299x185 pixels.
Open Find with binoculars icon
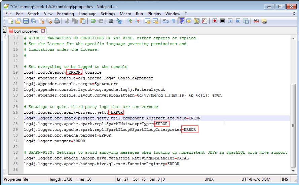pos(111,21)
